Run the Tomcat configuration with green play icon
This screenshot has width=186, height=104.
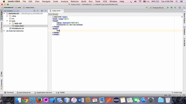168,8
